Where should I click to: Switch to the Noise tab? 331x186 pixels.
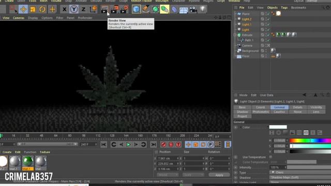pos(297,112)
